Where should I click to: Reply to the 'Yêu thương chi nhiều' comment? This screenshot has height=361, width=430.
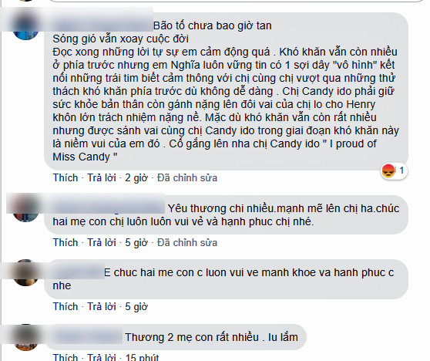[102, 243]
